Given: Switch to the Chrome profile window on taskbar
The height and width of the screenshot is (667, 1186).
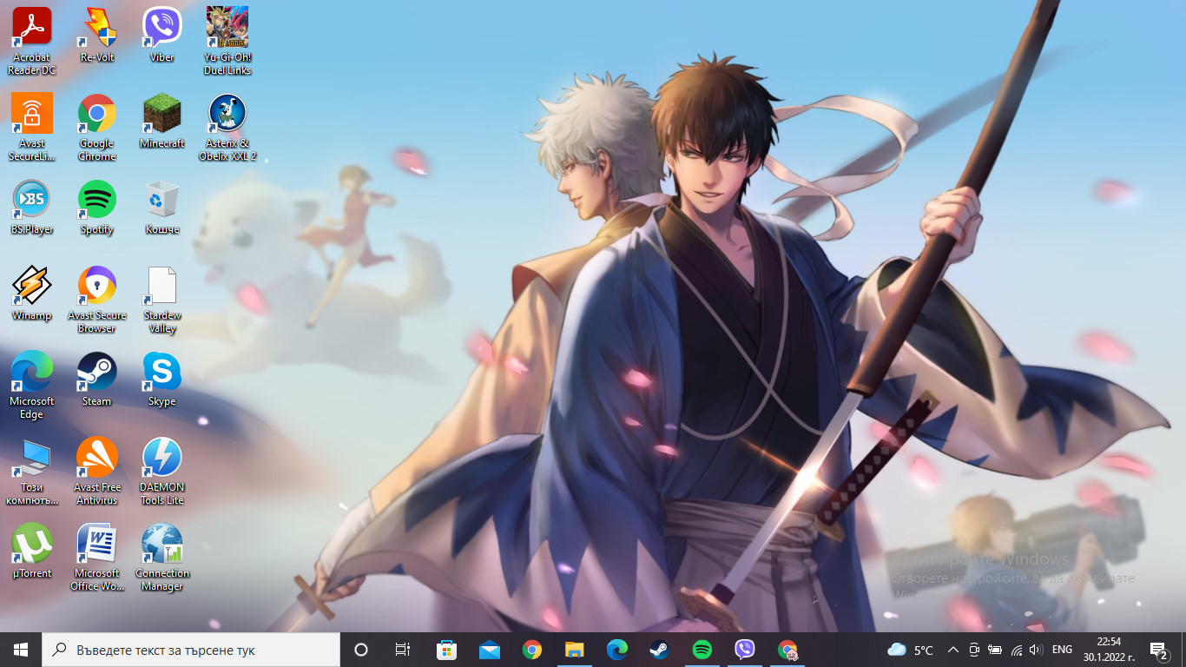Looking at the screenshot, I should (787, 650).
